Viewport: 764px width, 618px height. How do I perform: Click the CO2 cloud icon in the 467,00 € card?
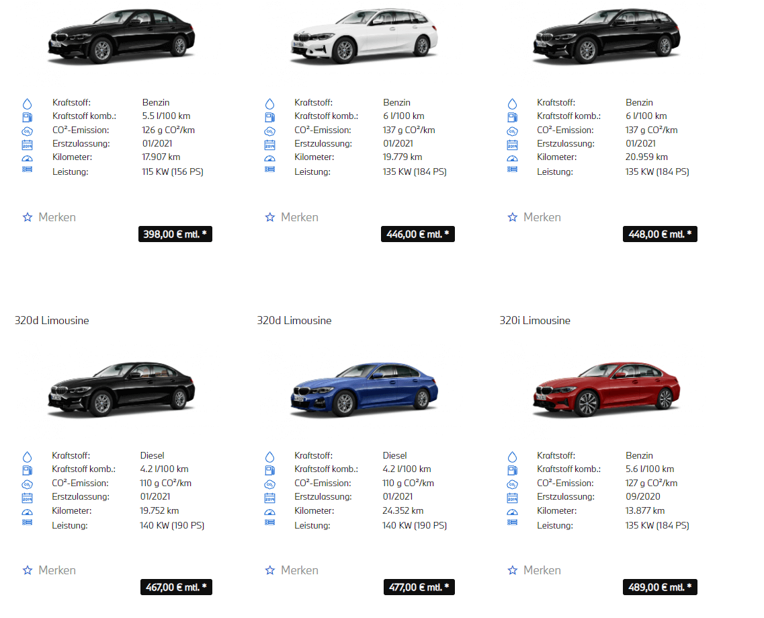click(x=28, y=484)
